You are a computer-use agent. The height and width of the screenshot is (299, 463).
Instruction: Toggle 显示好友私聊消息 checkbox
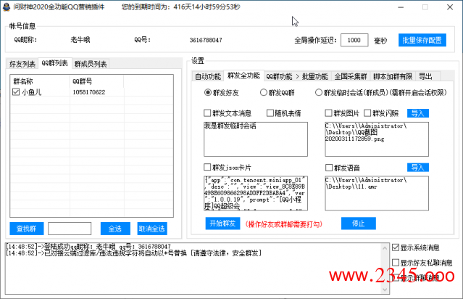point(396,262)
